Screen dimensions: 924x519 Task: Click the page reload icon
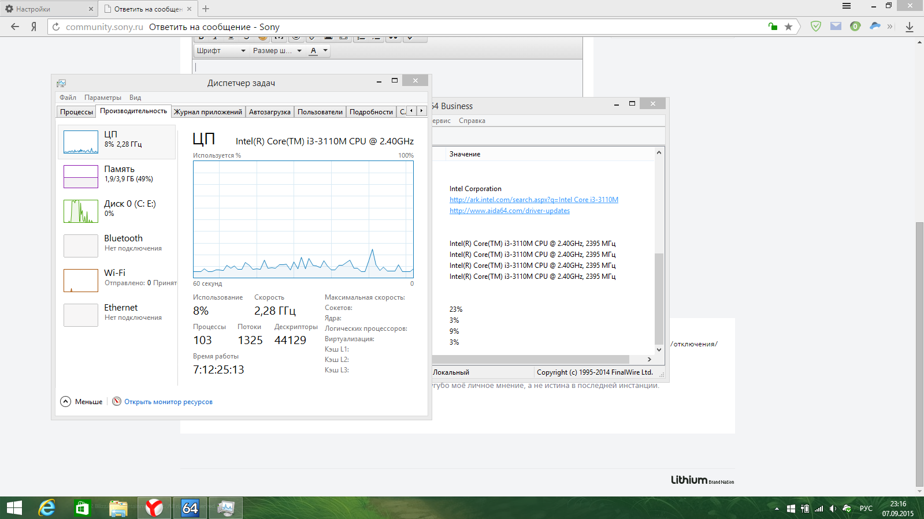click(x=56, y=27)
